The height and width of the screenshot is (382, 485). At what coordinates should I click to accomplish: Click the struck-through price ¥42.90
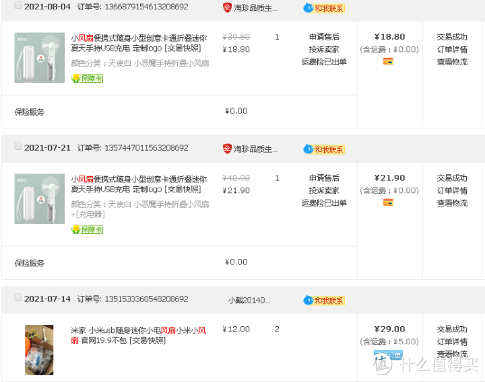[236, 178]
